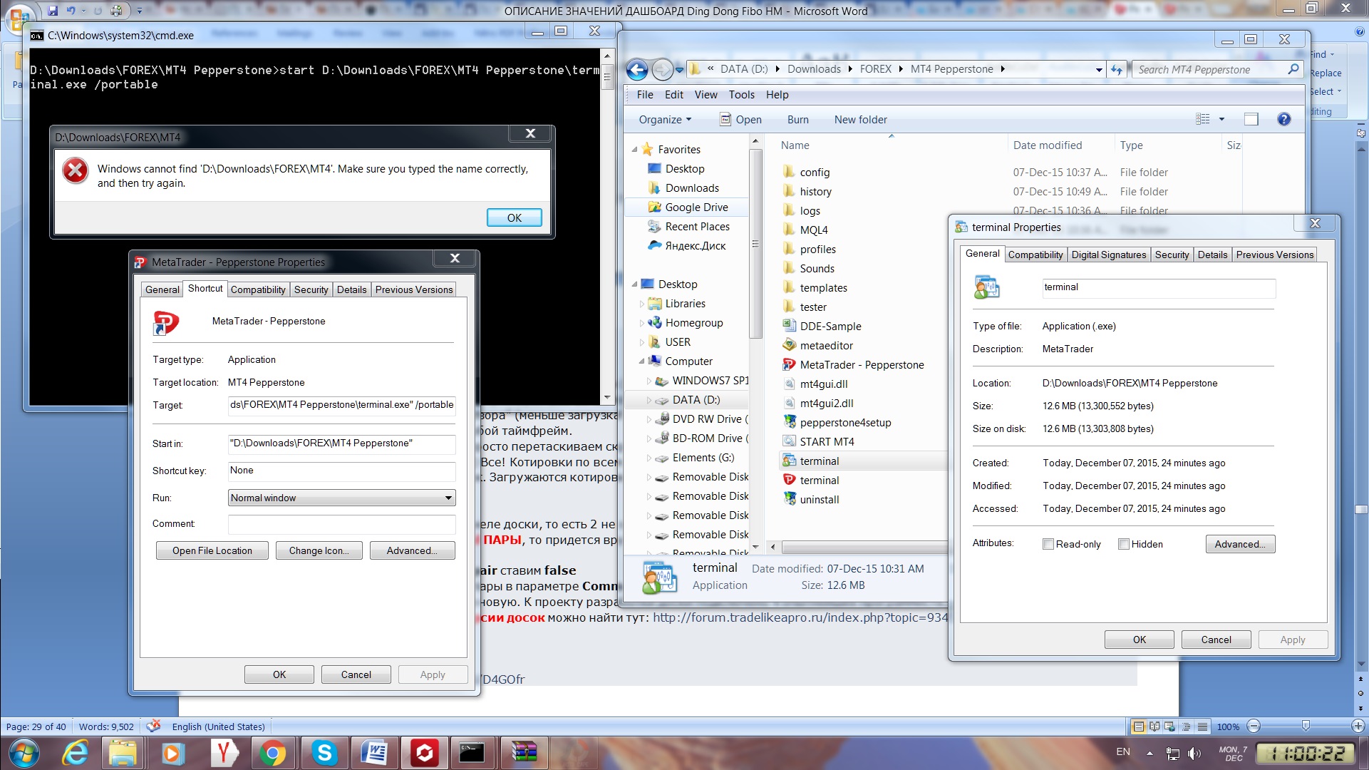Click the Explorer change view icon
Screen dimensions: 1369x770
tap(1203, 120)
